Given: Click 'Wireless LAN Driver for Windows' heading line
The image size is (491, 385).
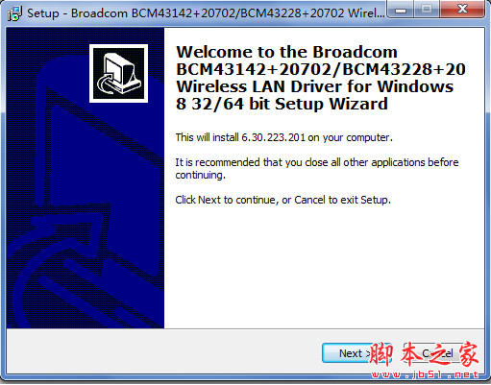Looking at the screenshot, I should [x=315, y=86].
